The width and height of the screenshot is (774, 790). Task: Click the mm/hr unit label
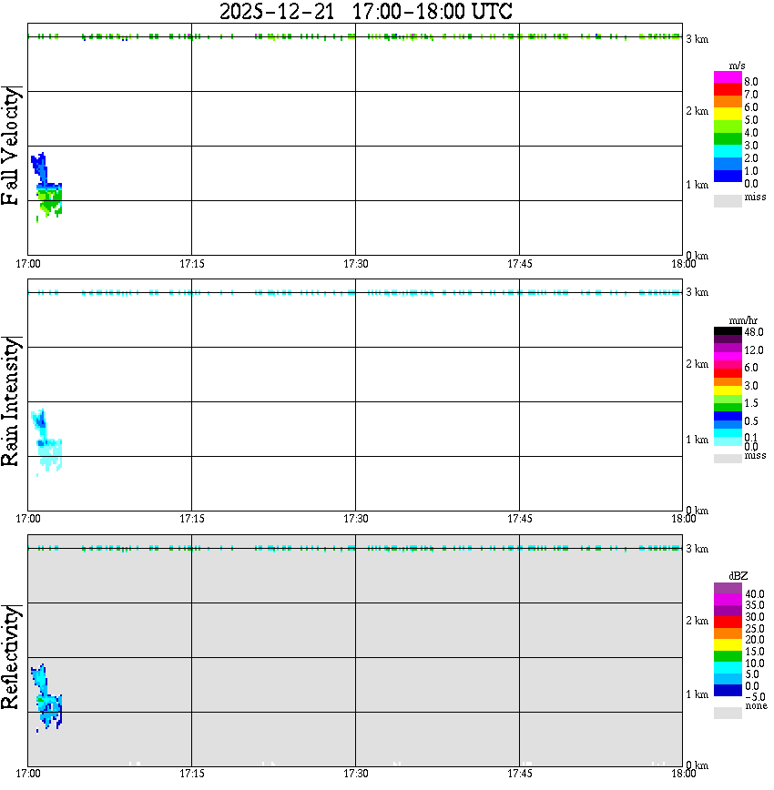click(x=743, y=321)
